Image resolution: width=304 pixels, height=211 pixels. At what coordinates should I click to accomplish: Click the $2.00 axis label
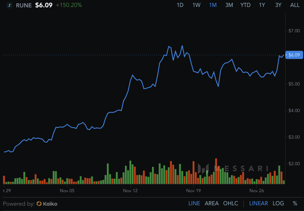click(294, 164)
